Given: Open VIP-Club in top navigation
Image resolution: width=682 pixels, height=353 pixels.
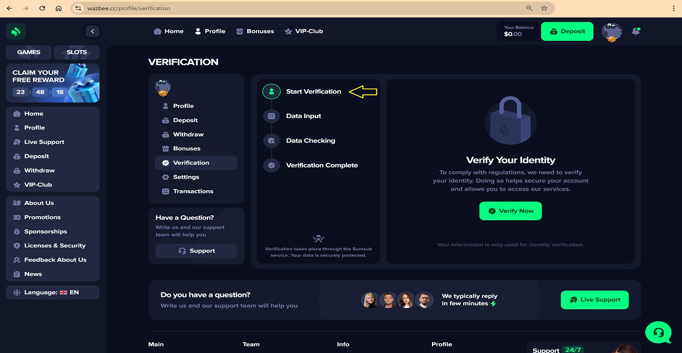Looking at the screenshot, I should 303,31.
